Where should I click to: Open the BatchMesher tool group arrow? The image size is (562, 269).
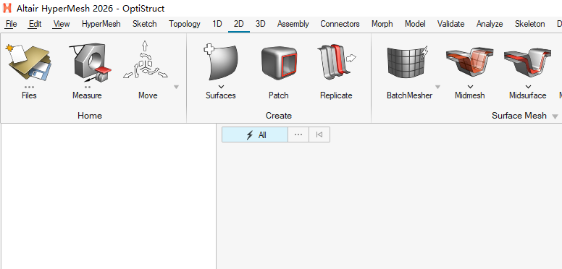(437, 87)
